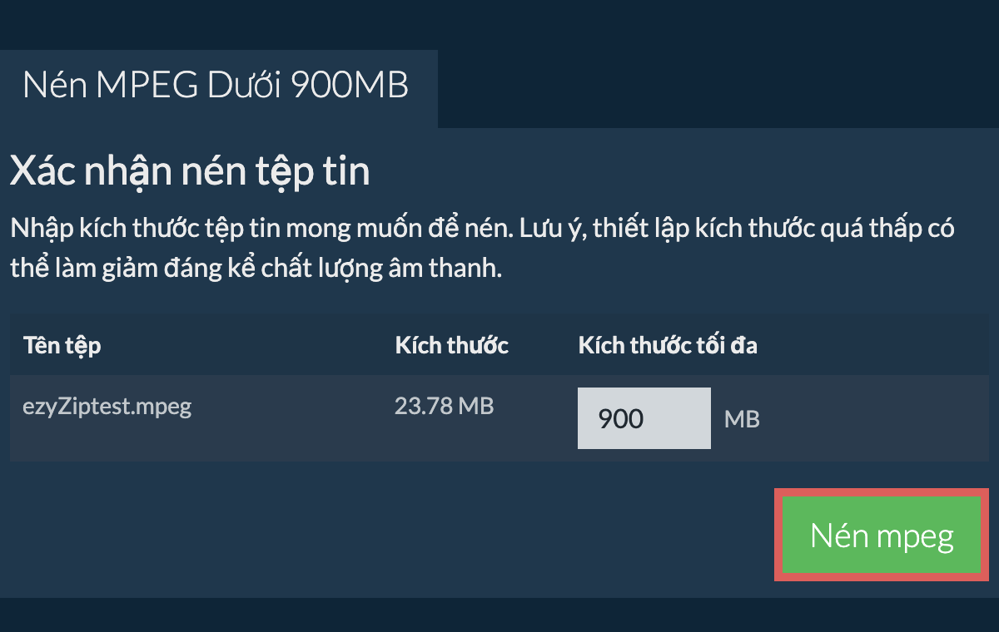Click the green "Nén mpeg" button

pyautogui.click(x=882, y=536)
